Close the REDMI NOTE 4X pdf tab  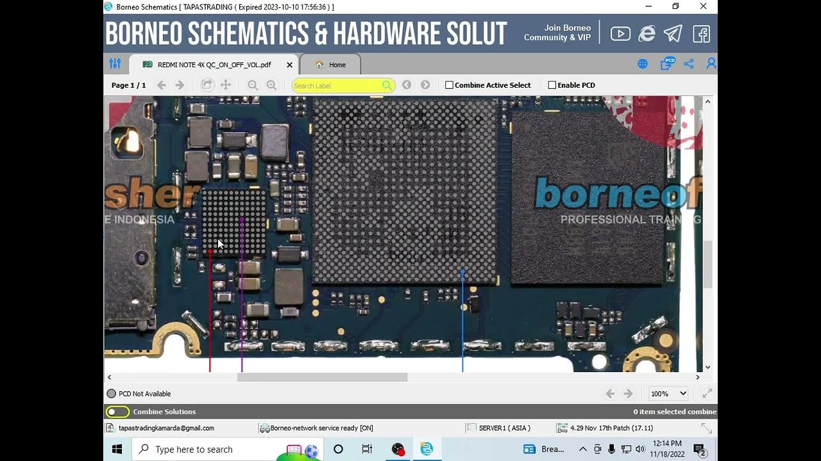[289, 65]
